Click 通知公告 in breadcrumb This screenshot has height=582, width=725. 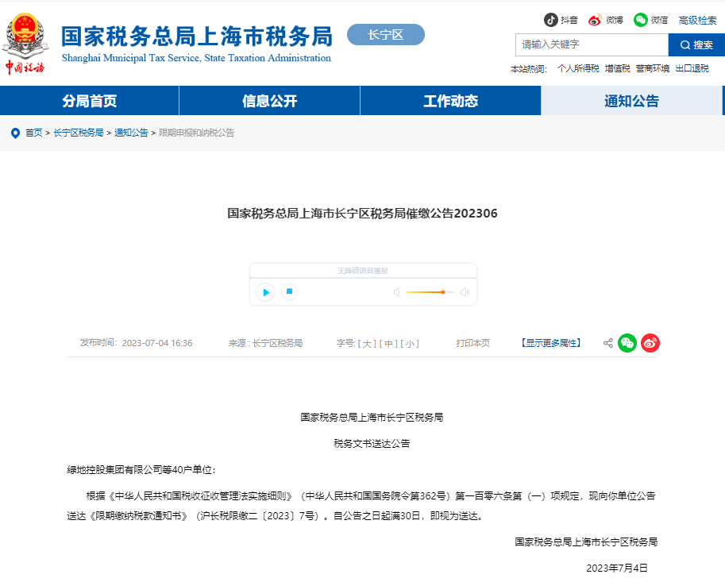[131, 133]
